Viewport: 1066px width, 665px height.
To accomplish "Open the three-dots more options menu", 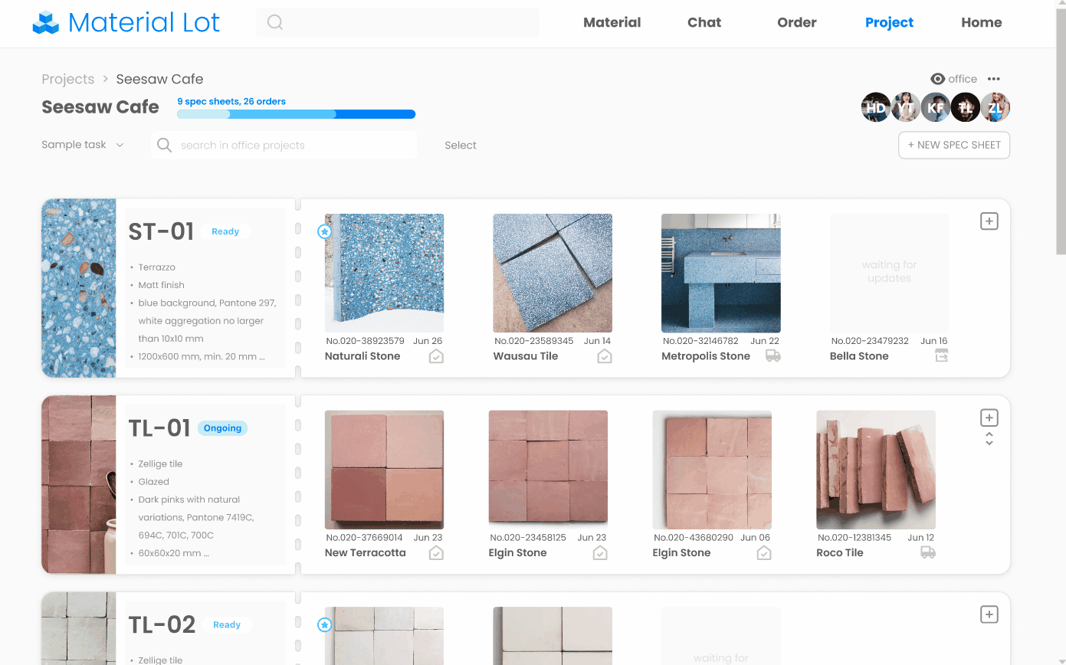I will (x=994, y=79).
